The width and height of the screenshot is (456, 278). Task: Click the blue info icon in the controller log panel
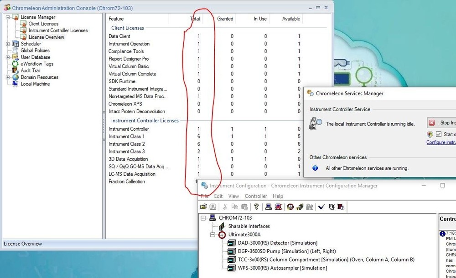click(x=442, y=233)
